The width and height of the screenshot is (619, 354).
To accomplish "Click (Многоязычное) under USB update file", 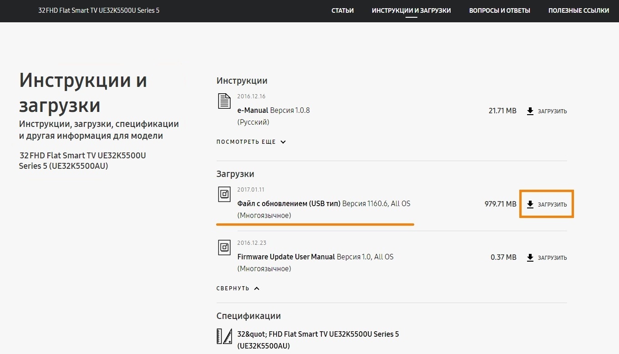I will [x=264, y=215].
